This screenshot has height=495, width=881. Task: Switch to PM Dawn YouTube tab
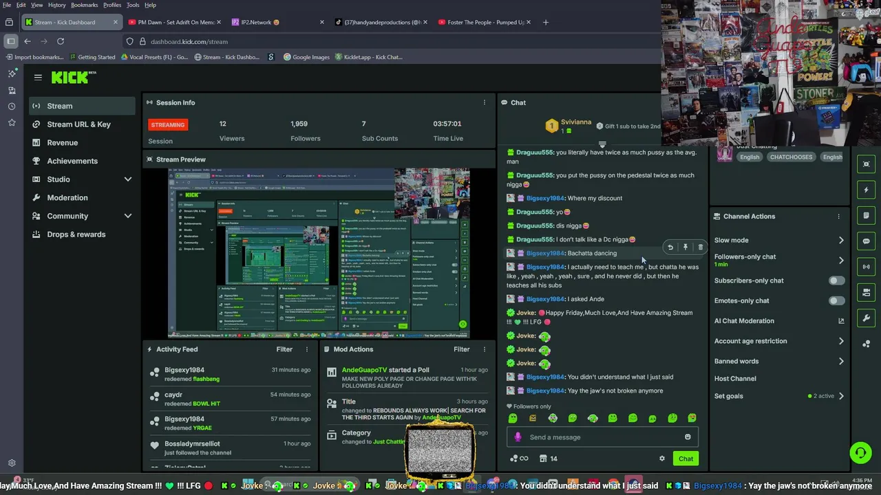coord(175,22)
